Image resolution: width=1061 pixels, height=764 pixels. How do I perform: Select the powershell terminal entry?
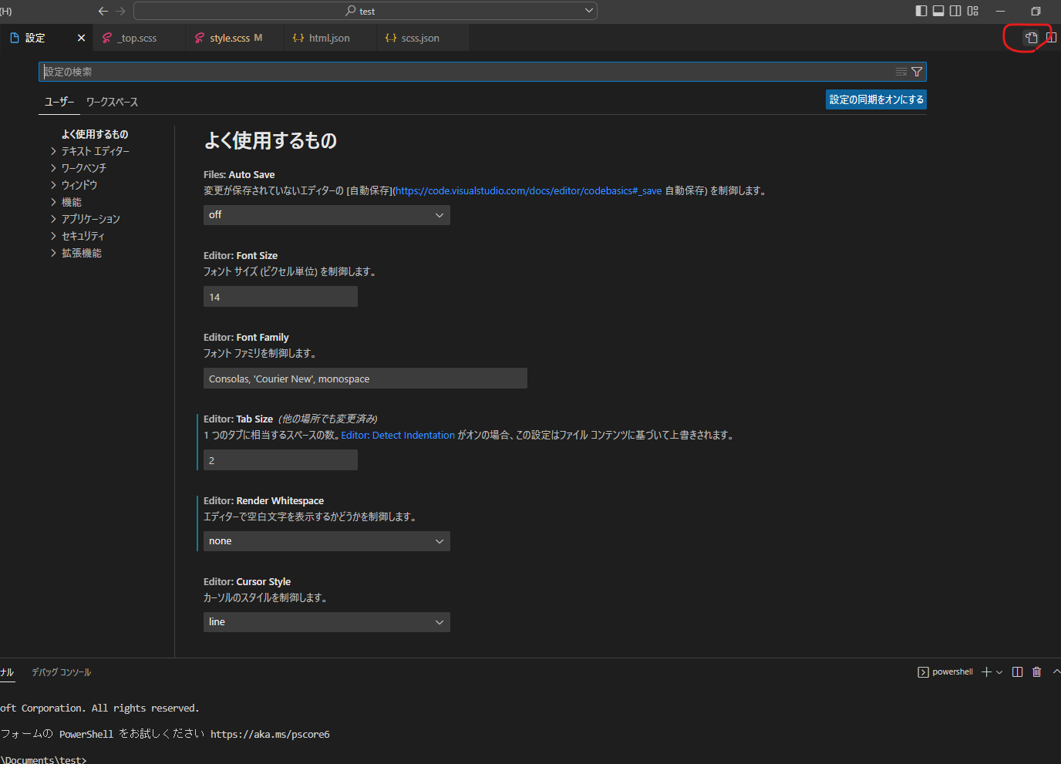[x=947, y=671]
